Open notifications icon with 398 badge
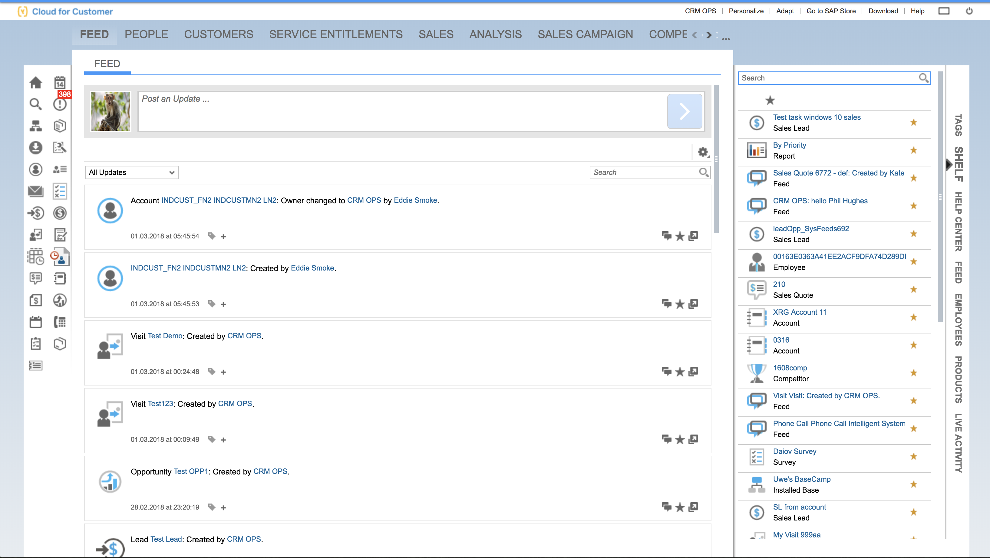Screen dimensions: 990x558 coord(60,104)
